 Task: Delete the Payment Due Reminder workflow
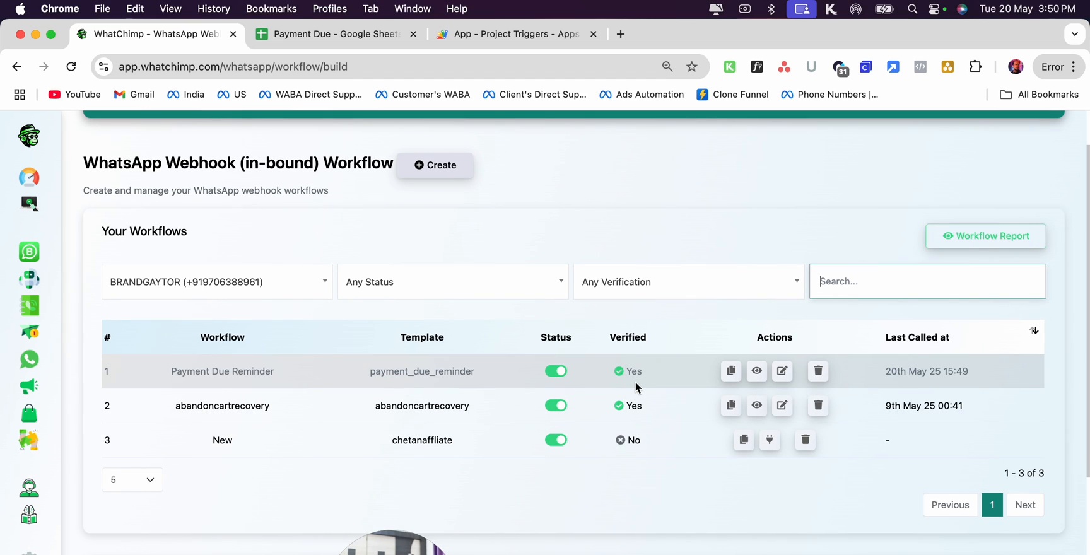pyautogui.click(x=818, y=371)
